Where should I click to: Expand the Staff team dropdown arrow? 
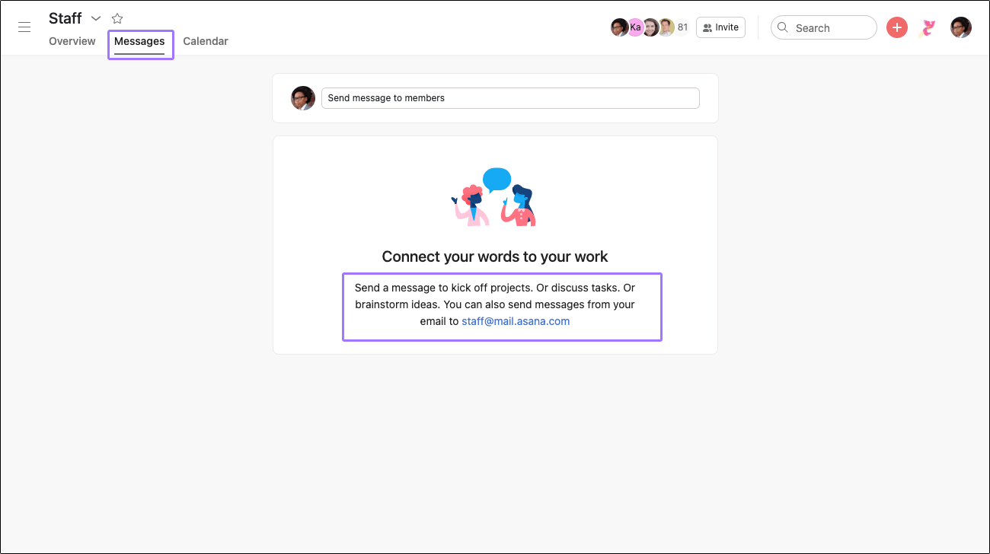point(96,18)
